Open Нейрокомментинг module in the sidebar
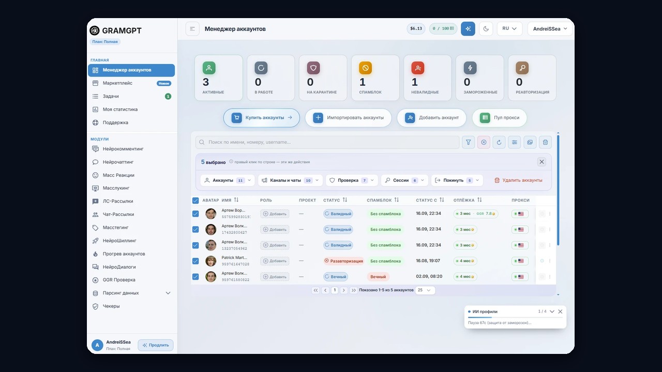Screen dimensions: 662x372 pos(131,149)
